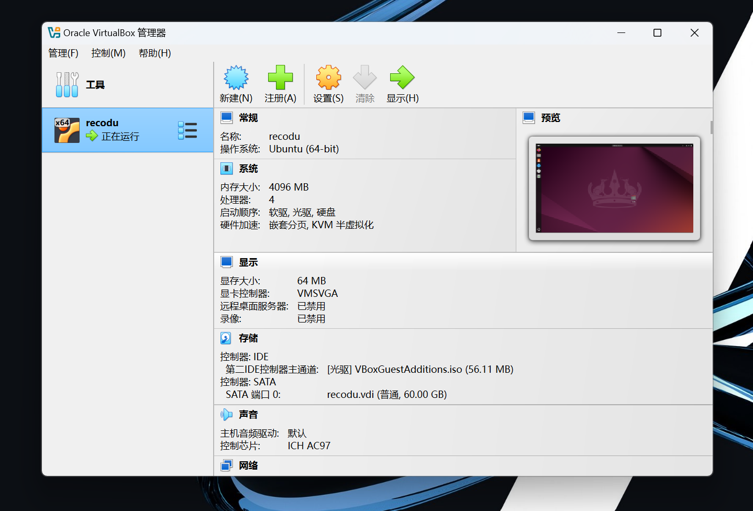Open the 存储 section heading link
Screen dimensions: 753x511
(248, 338)
